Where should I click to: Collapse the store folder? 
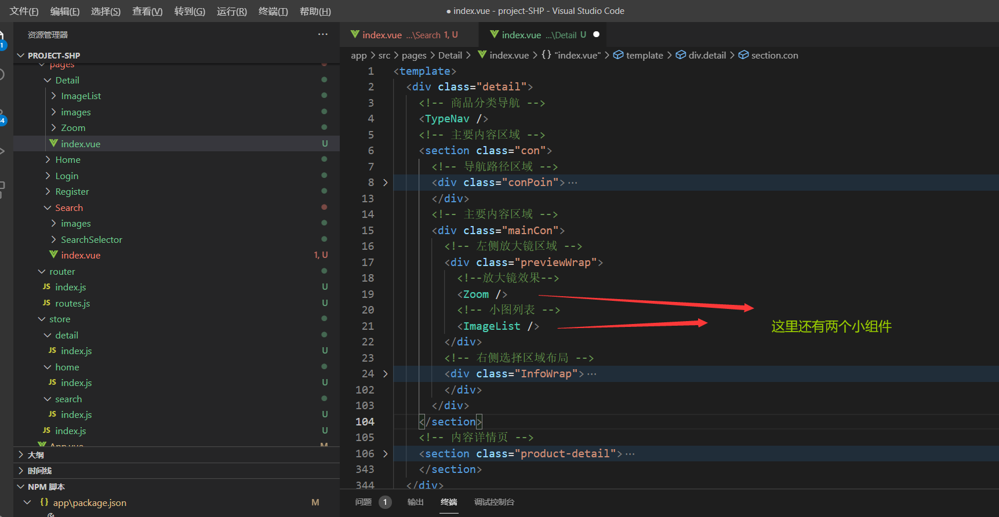(42, 319)
